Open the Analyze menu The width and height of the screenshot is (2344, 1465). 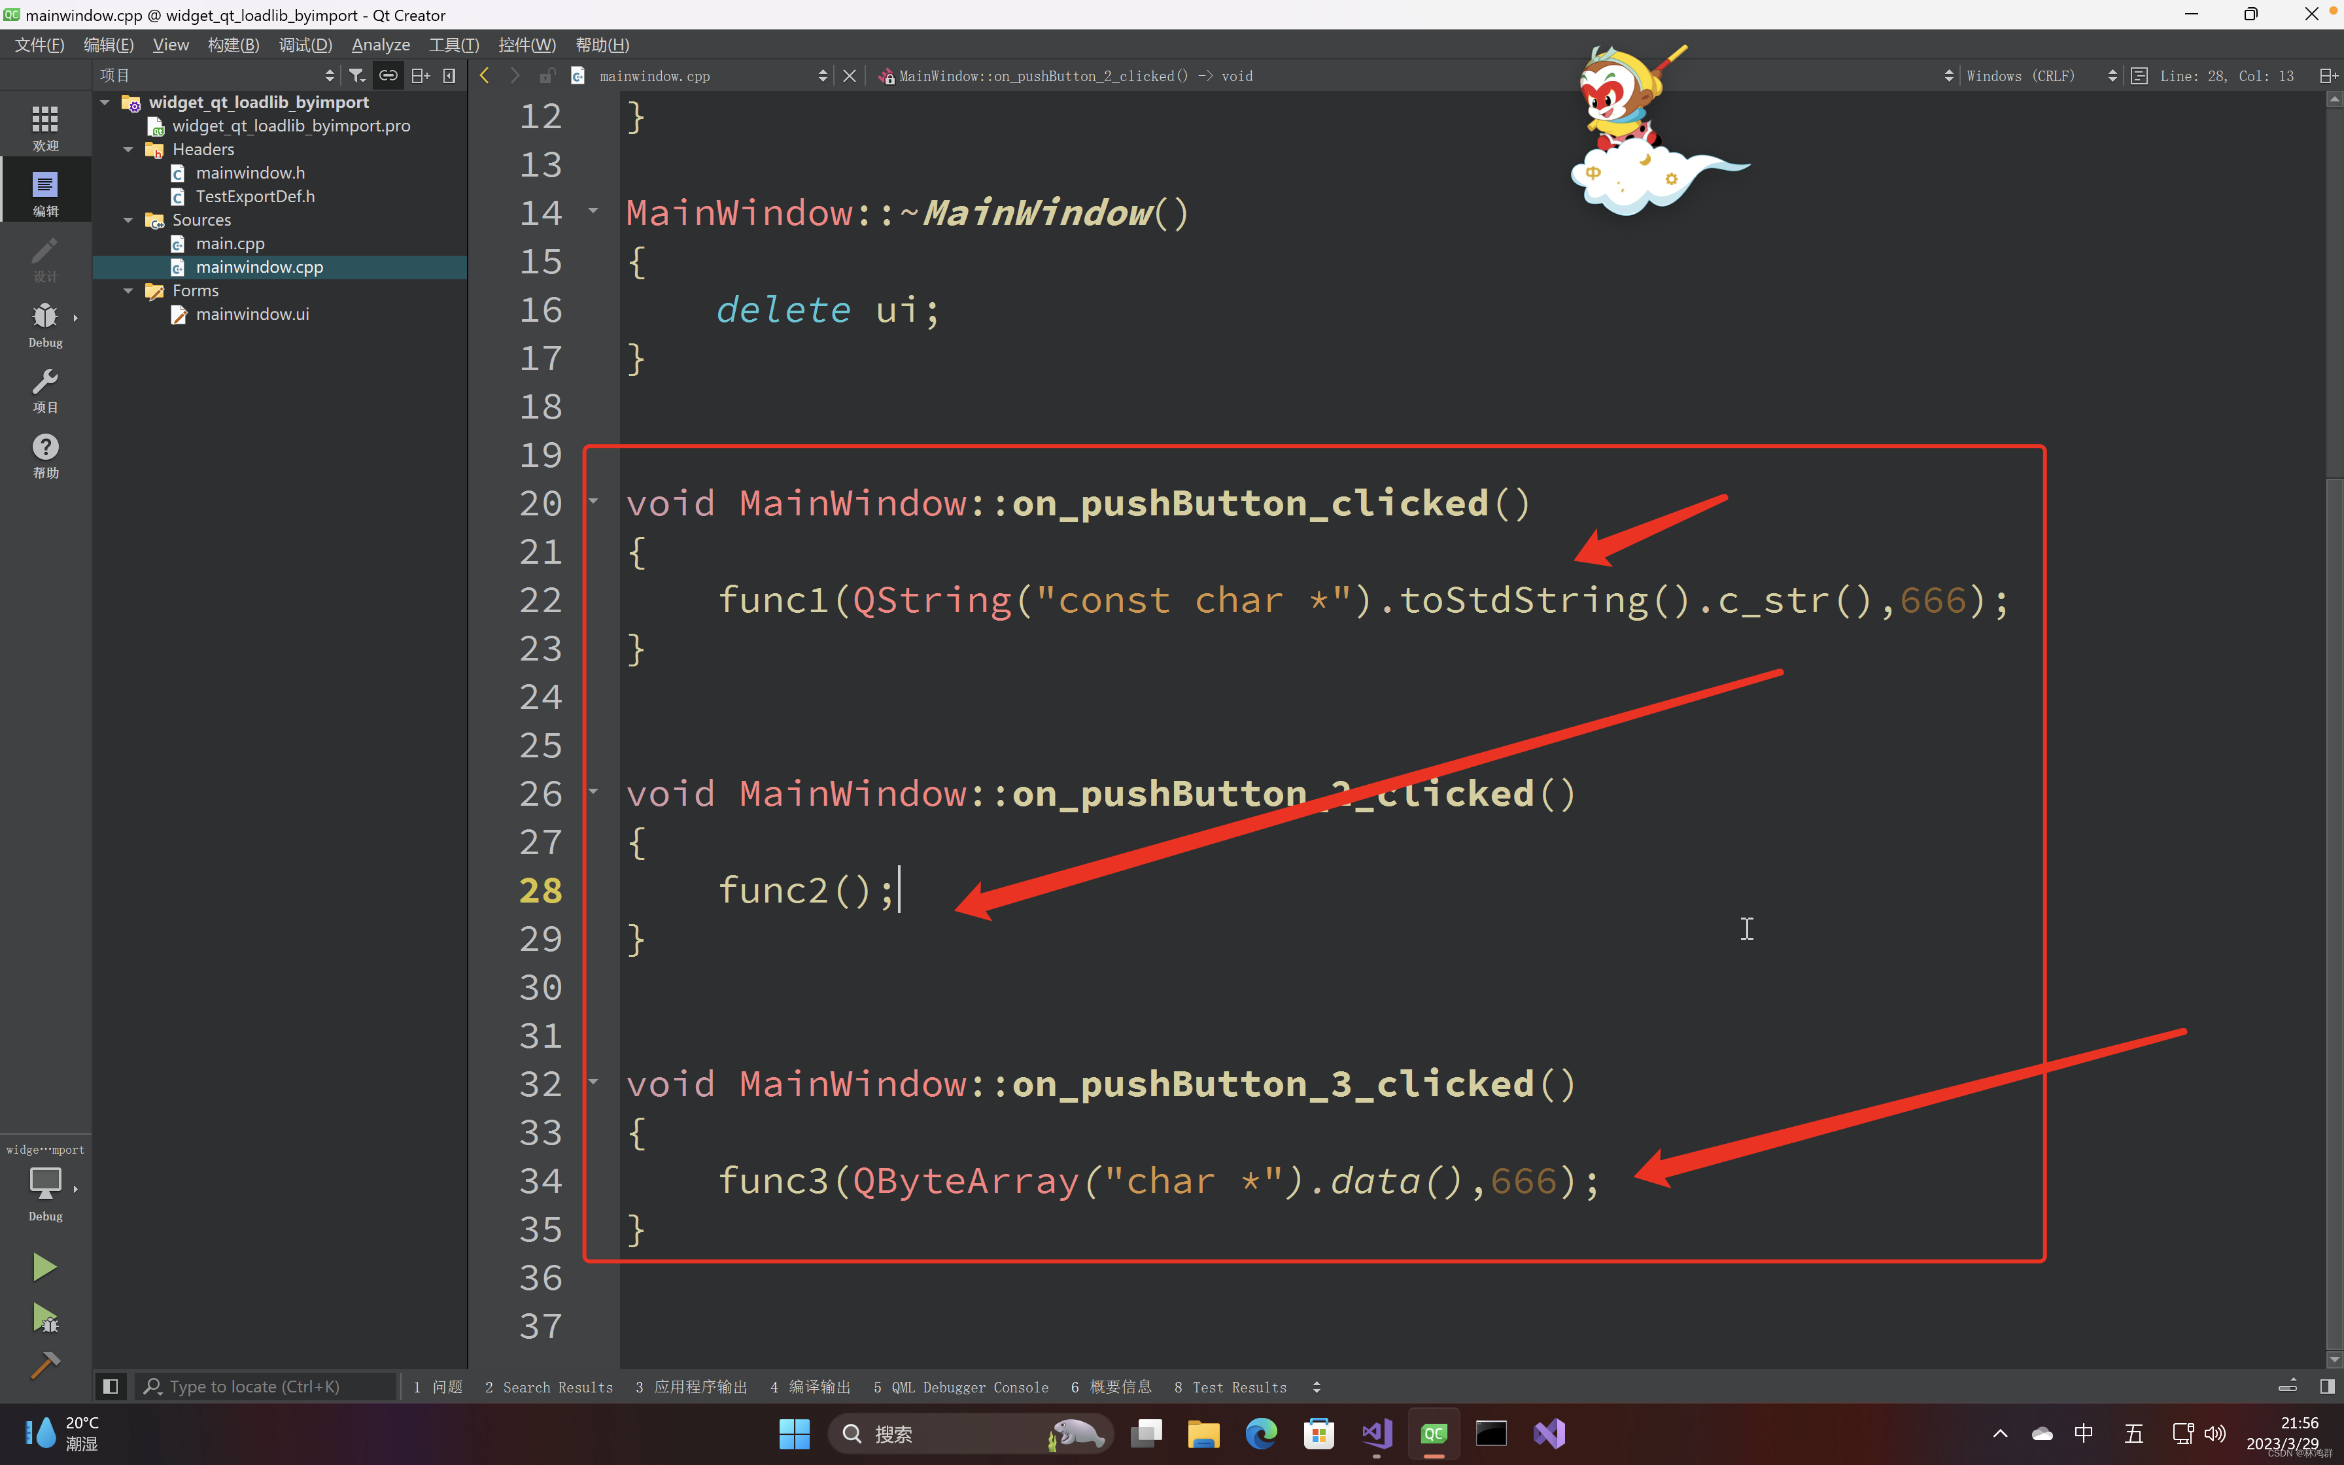pyautogui.click(x=380, y=44)
